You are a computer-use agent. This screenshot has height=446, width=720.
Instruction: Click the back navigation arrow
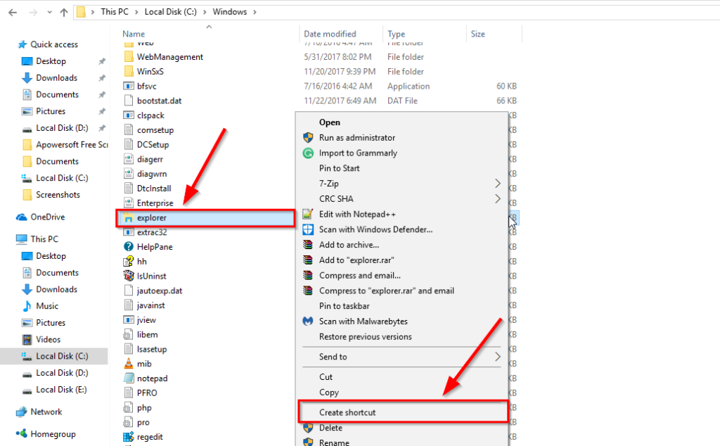(x=14, y=11)
